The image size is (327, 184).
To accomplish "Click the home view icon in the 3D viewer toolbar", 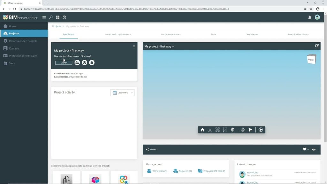I will tap(202, 130).
